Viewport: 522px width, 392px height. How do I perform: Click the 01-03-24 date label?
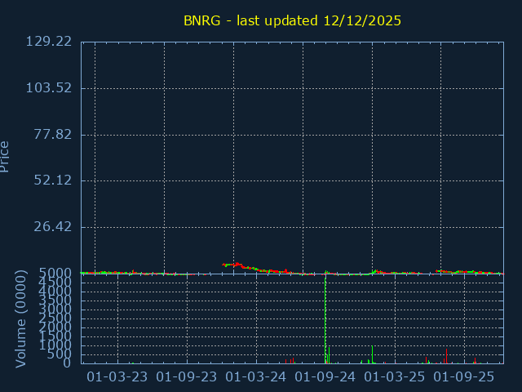[x=256, y=376]
